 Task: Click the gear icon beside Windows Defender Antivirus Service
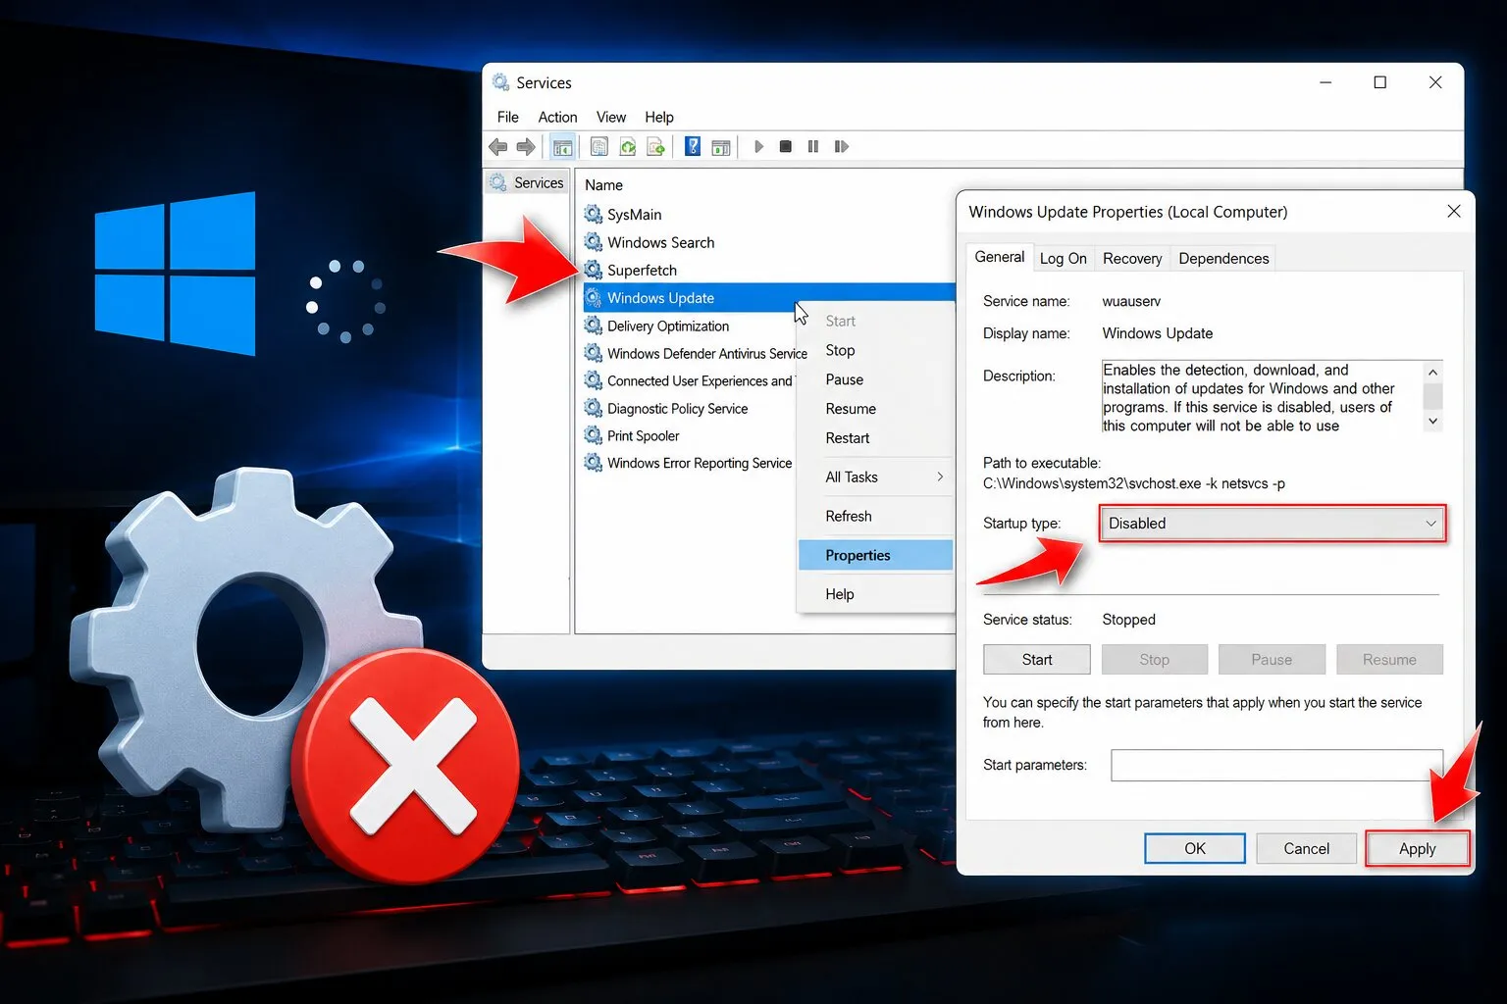[594, 353]
